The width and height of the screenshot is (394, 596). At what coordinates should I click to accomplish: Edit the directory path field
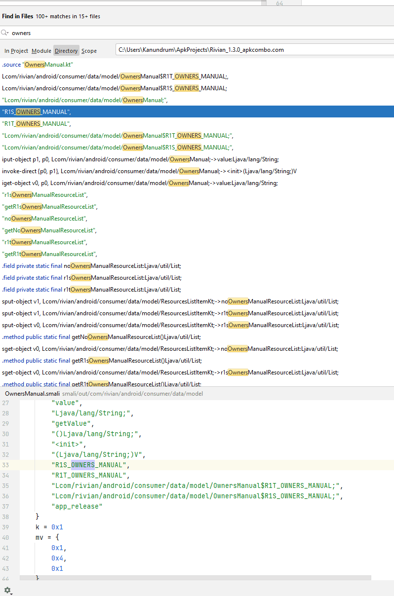(x=255, y=50)
